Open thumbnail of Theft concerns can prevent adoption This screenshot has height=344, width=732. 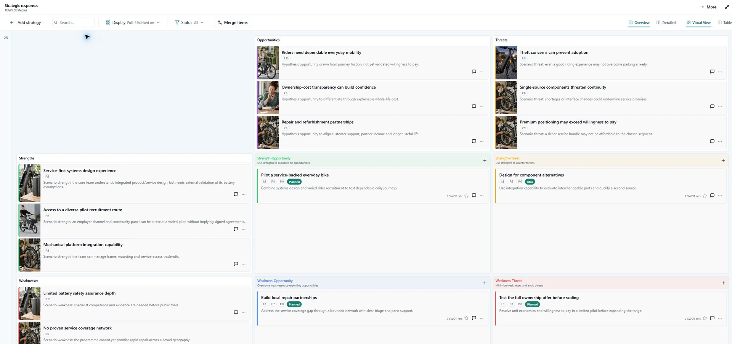pos(506,62)
